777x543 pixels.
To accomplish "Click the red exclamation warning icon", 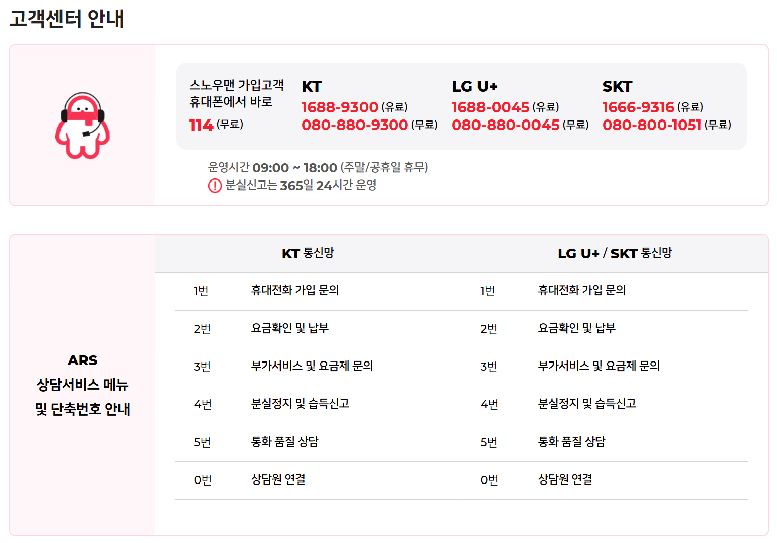I will 215,186.
